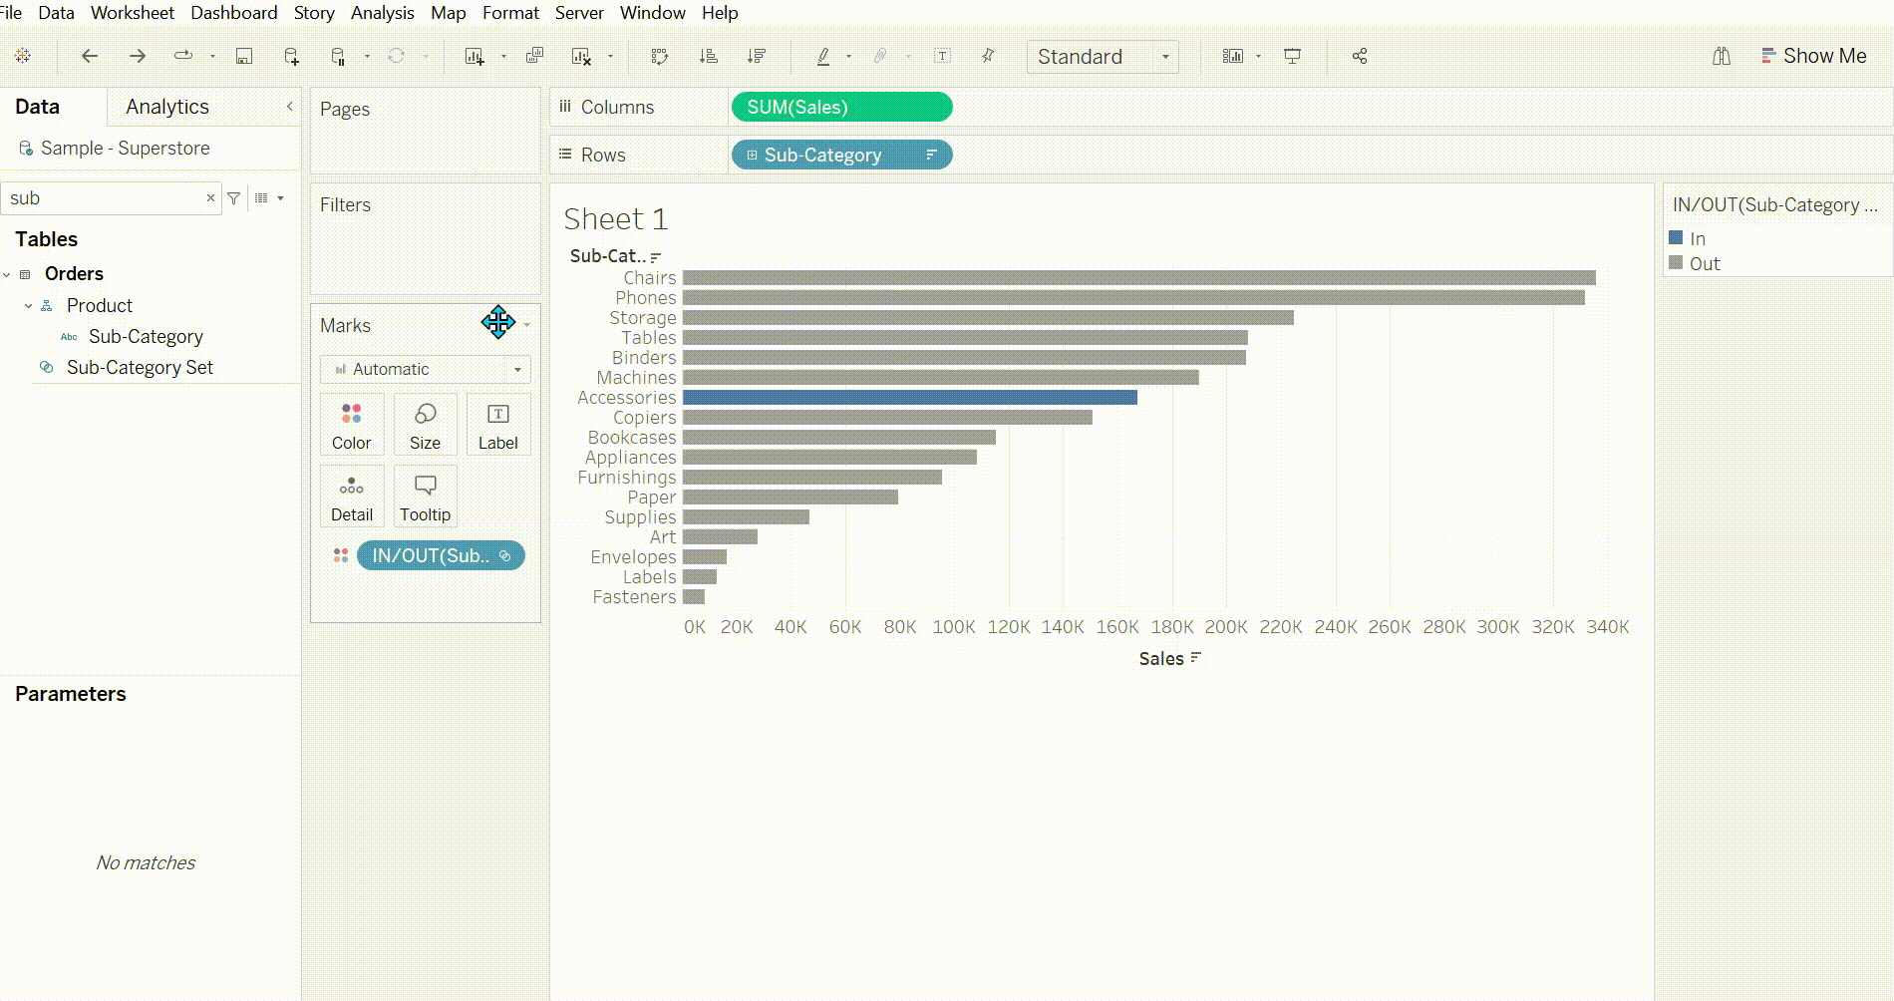Click the highlight pen icon

click(x=823, y=56)
